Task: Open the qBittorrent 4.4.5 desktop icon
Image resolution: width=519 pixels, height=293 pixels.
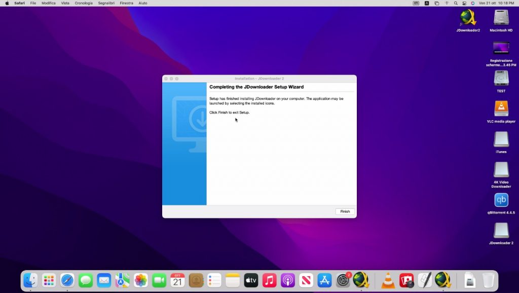Action: point(501,200)
